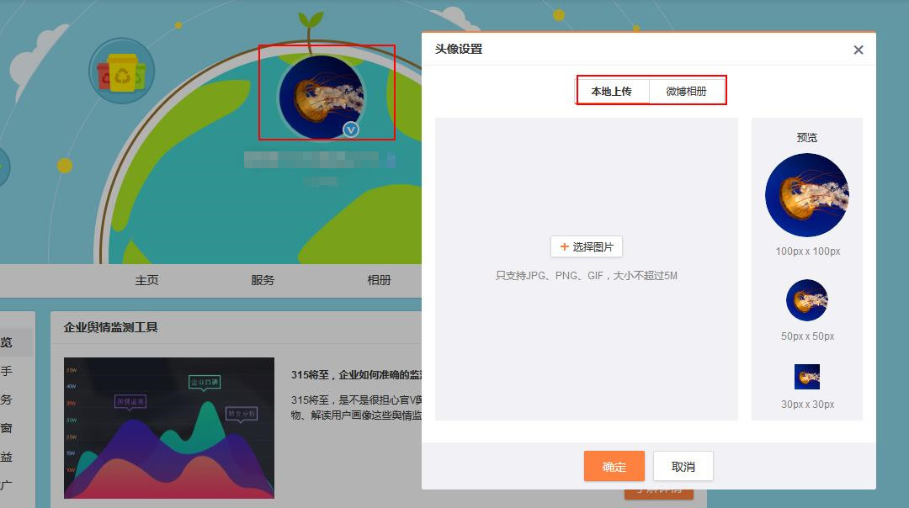Open the 相册 tab
This screenshot has height=508, width=909.
pos(379,280)
